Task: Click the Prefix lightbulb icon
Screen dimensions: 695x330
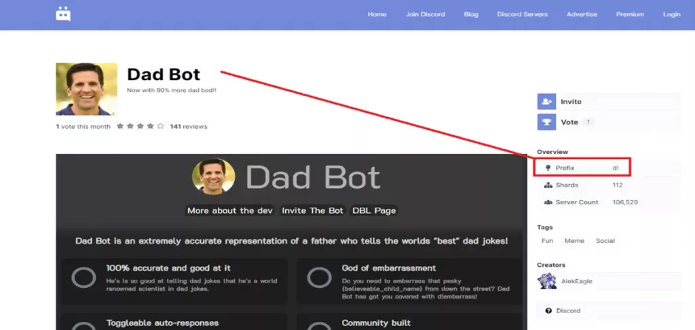Action: coord(548,168)
